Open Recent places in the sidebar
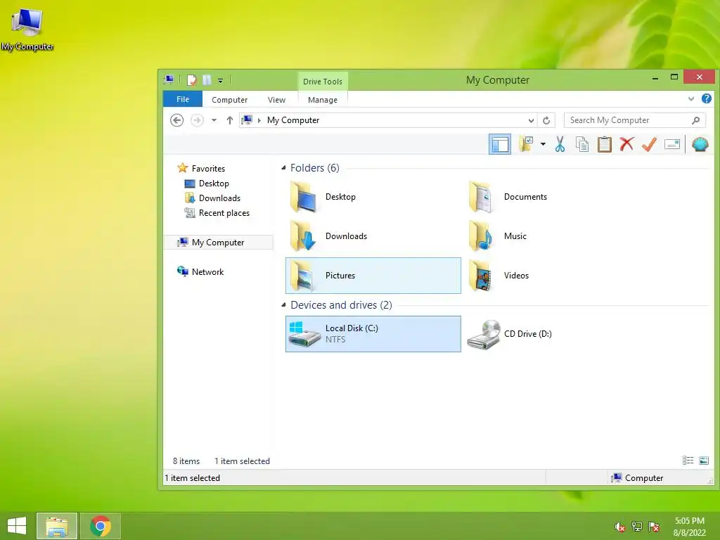The image size is (720, 540). [x=217, y=212]
